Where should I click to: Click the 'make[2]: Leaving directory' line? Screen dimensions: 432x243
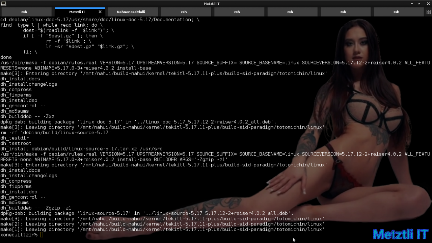point(162,224)
